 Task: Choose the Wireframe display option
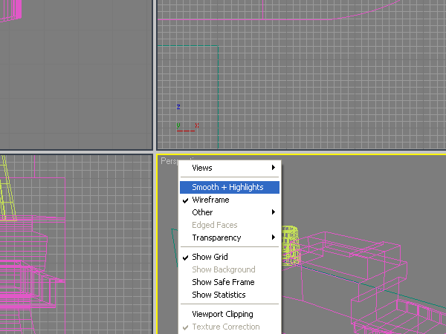(230, 200)
